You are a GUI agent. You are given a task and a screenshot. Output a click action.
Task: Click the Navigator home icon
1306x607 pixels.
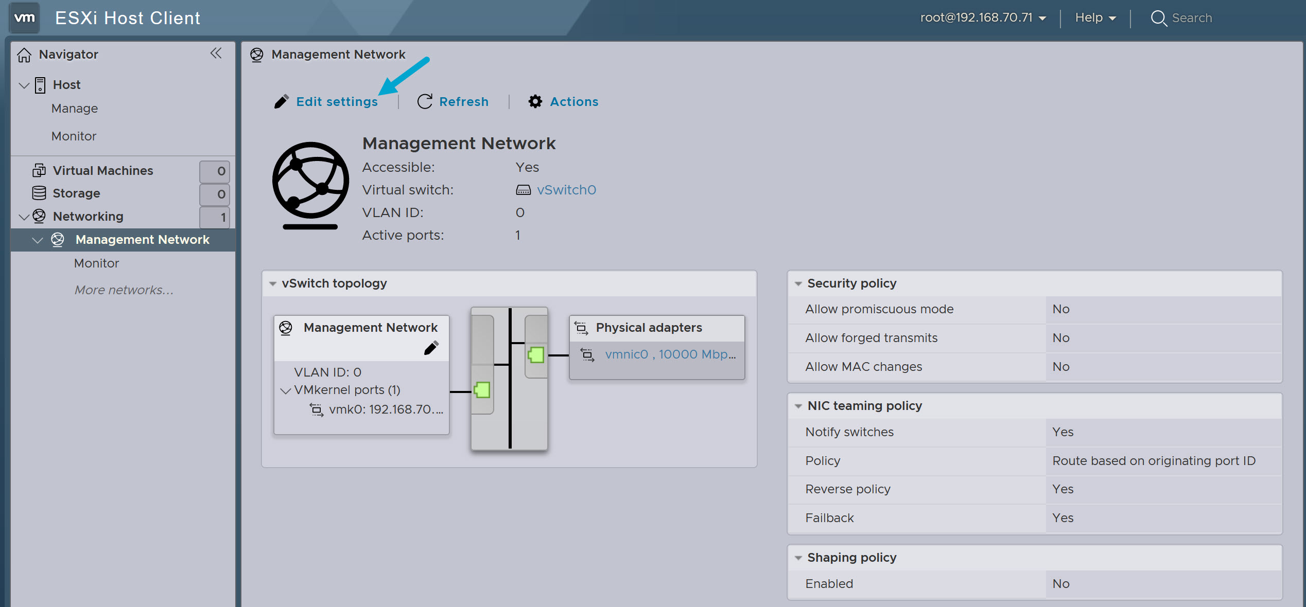click(x=24, y=54)
